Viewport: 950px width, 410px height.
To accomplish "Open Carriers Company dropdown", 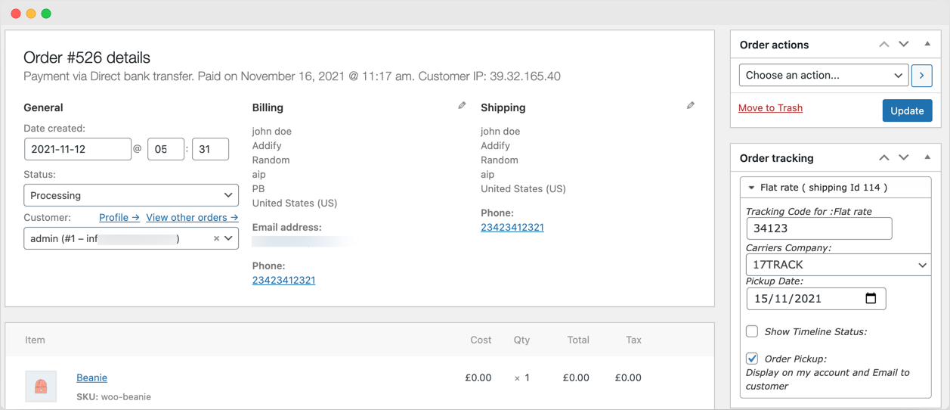I will coord(837,265).
